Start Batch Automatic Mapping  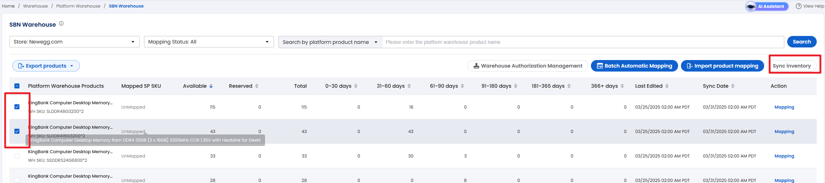(635, 66)
